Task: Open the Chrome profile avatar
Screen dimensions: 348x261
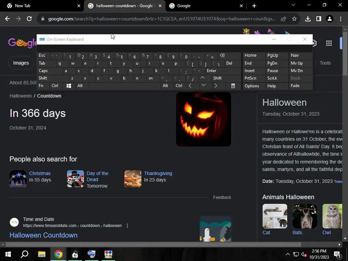Action: (330, 19)
